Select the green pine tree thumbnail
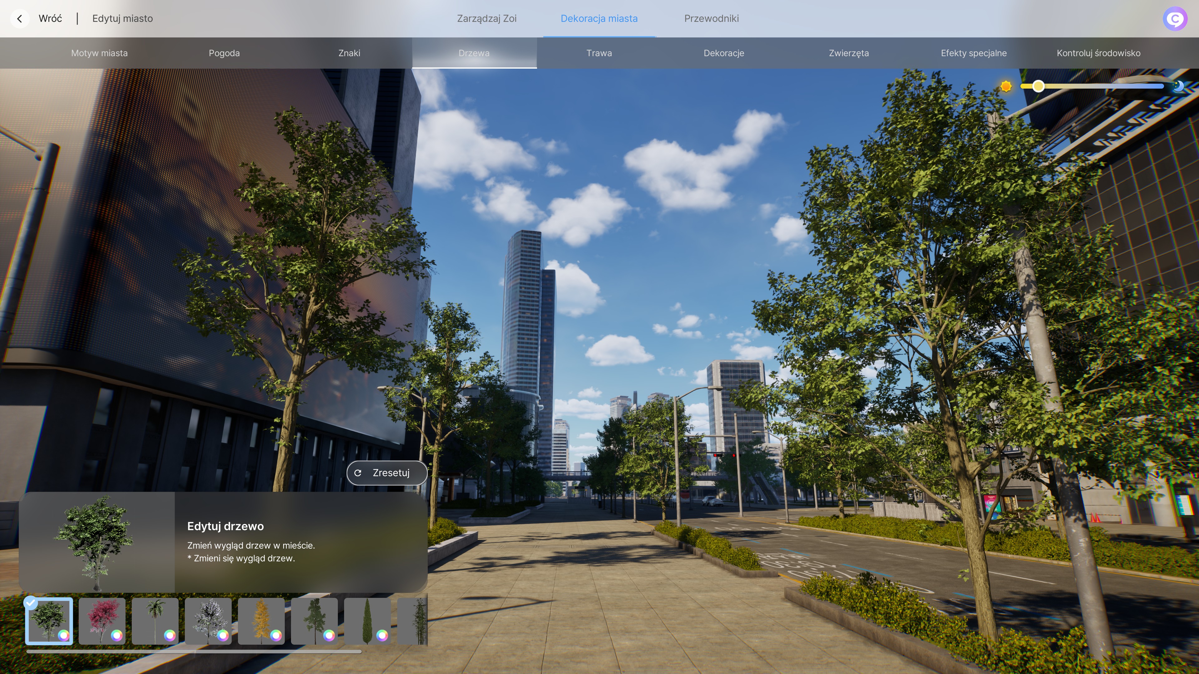This screenshot has width=1199, height=674. pos(314,621)
